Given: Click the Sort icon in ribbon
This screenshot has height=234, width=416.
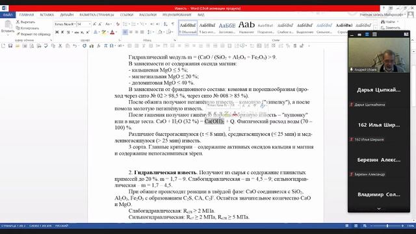Looking at the screenshot, I should (166, 24).
